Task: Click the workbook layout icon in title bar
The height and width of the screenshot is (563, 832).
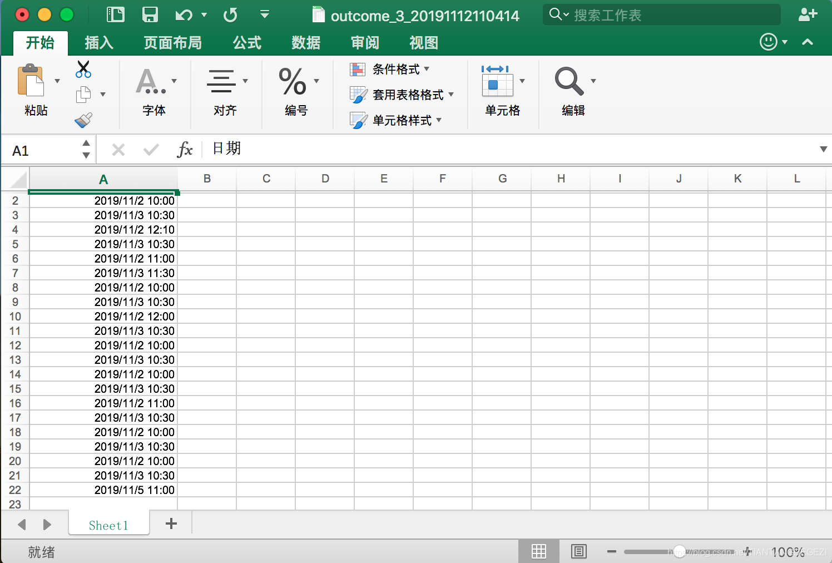Action: click(x=115, y=14)
